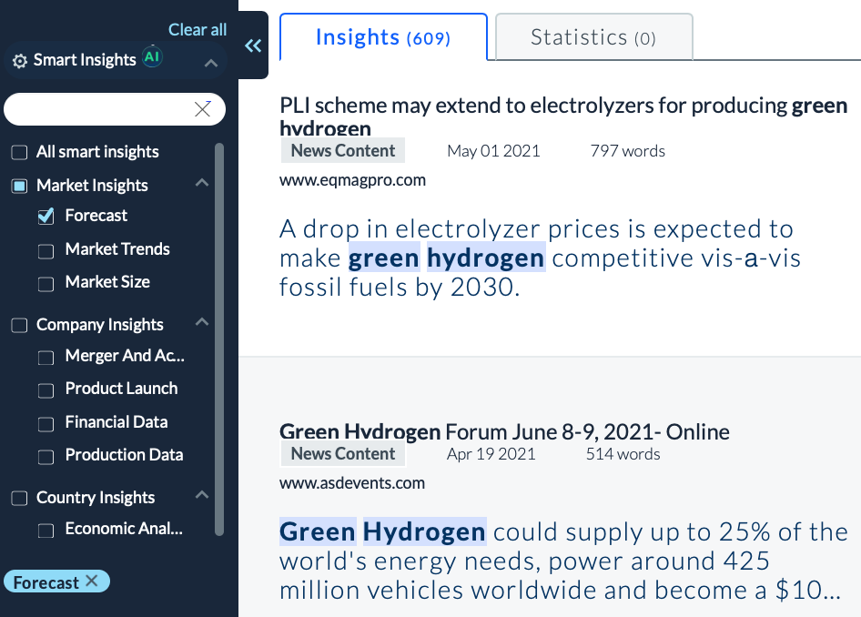The height and width of the screenshot is (617, 861).
Task: Clear the search field with X icon
Action: coord(203,109)
